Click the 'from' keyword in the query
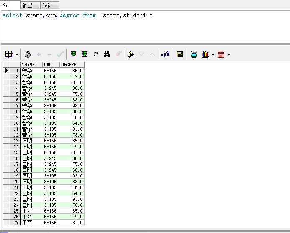Screen dimensions: 290x233 [x=89, y=15]
